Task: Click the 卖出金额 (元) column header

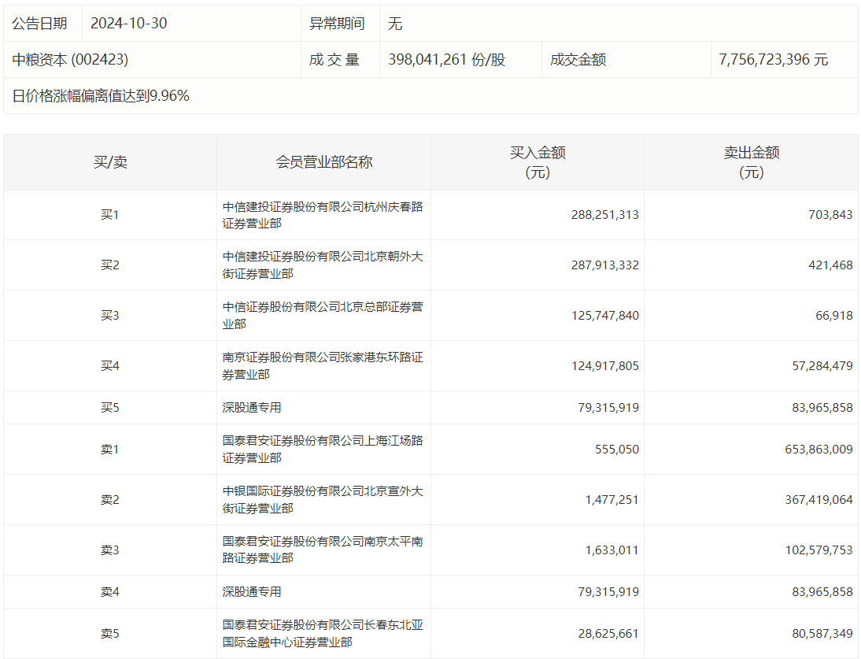Action: [x=751, y=162]
